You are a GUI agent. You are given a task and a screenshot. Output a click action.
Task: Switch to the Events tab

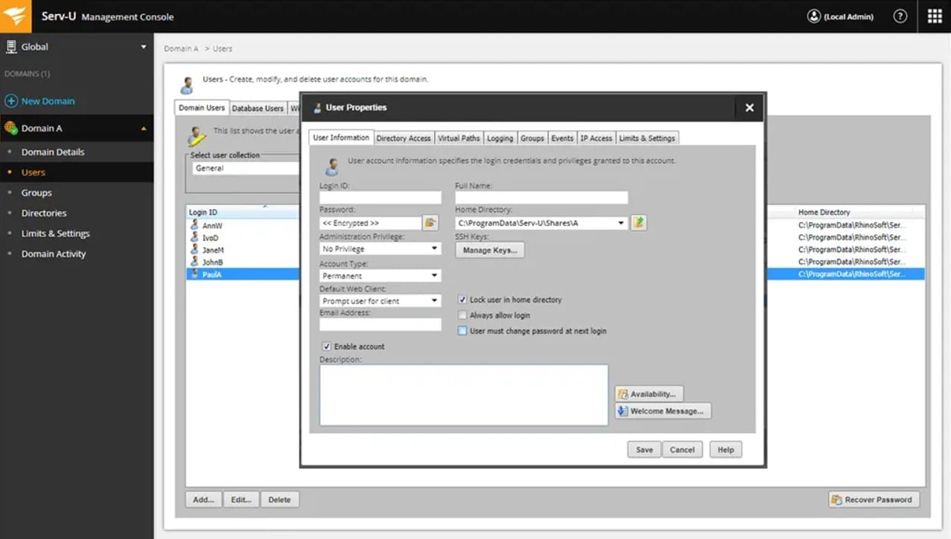pos(562,138)
